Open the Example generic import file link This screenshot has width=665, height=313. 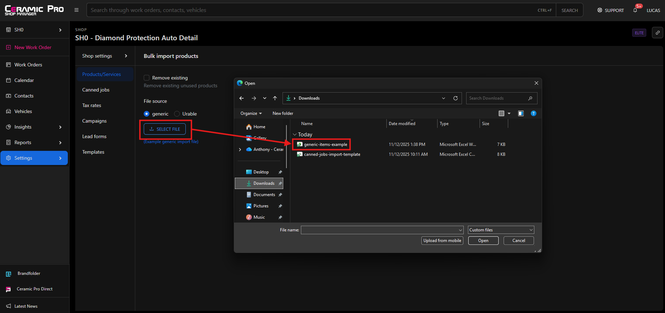[171, 142]
